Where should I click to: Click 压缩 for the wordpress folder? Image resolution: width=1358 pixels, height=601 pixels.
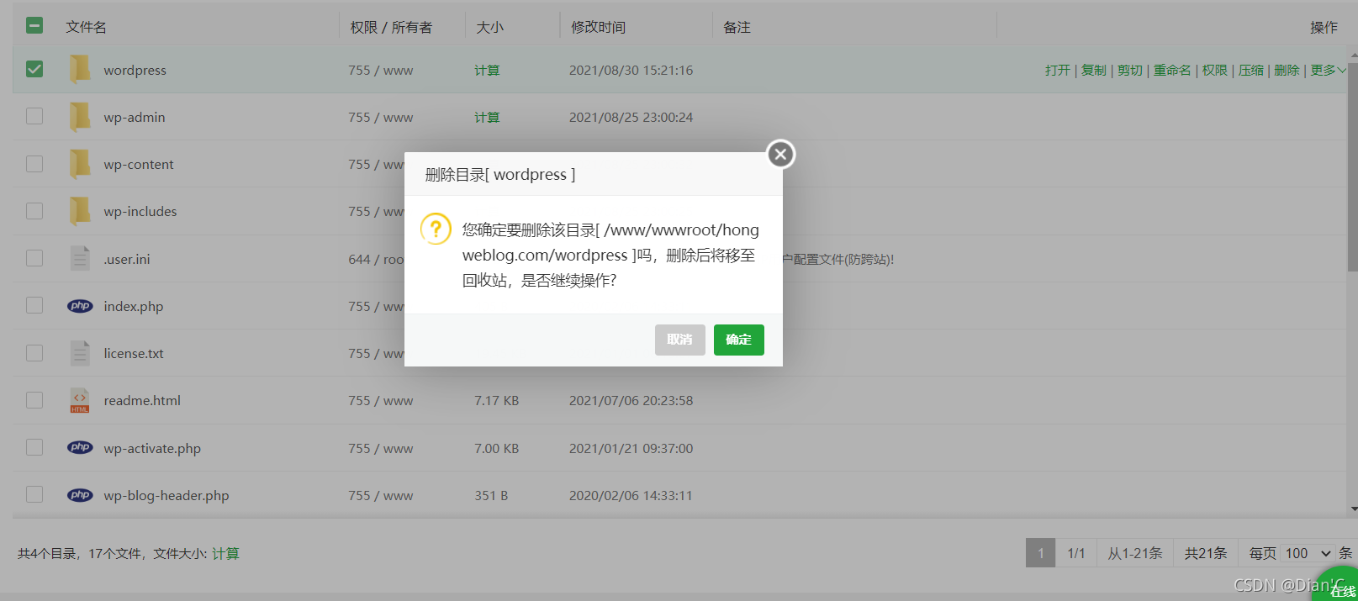1251,70
